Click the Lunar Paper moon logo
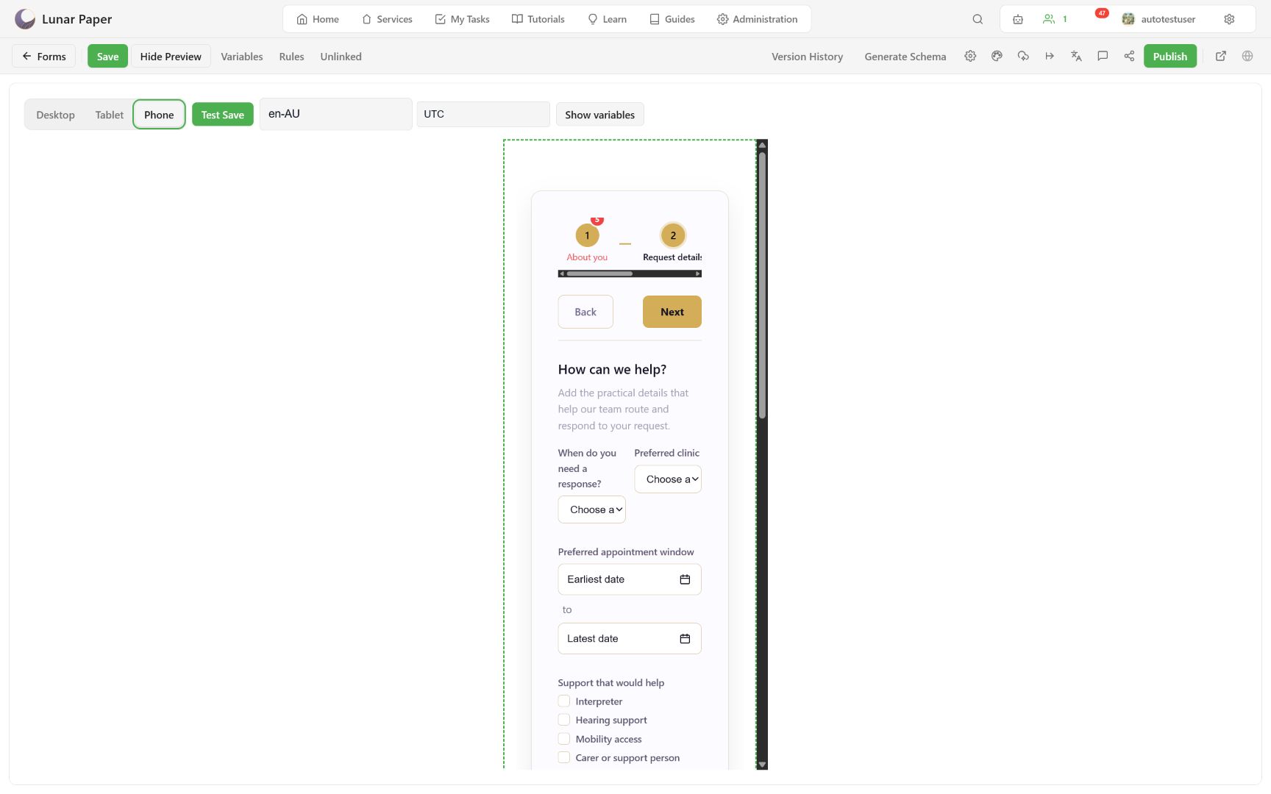The image size is (1271, 794). [x=25, y=18]
